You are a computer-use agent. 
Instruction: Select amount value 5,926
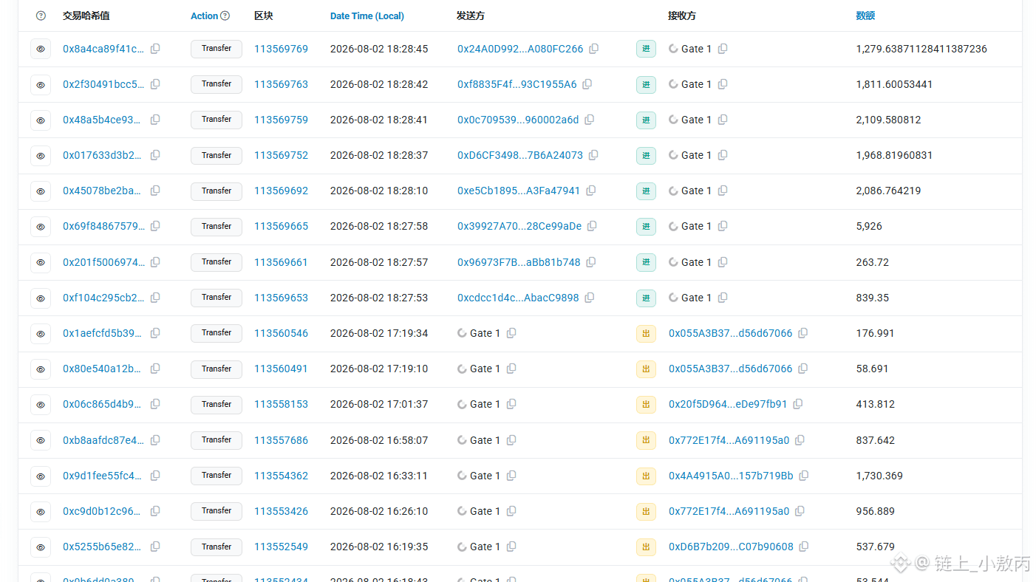(x=869, y=226)
